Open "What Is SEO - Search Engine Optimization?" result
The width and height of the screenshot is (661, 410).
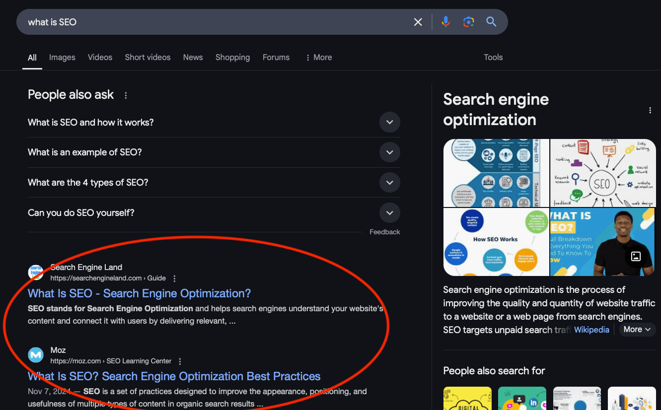(139, 293)
